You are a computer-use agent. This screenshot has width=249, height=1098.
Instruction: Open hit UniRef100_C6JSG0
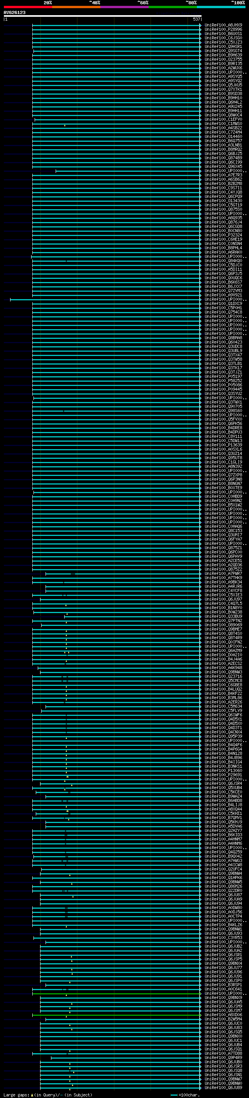pos(223,38)
